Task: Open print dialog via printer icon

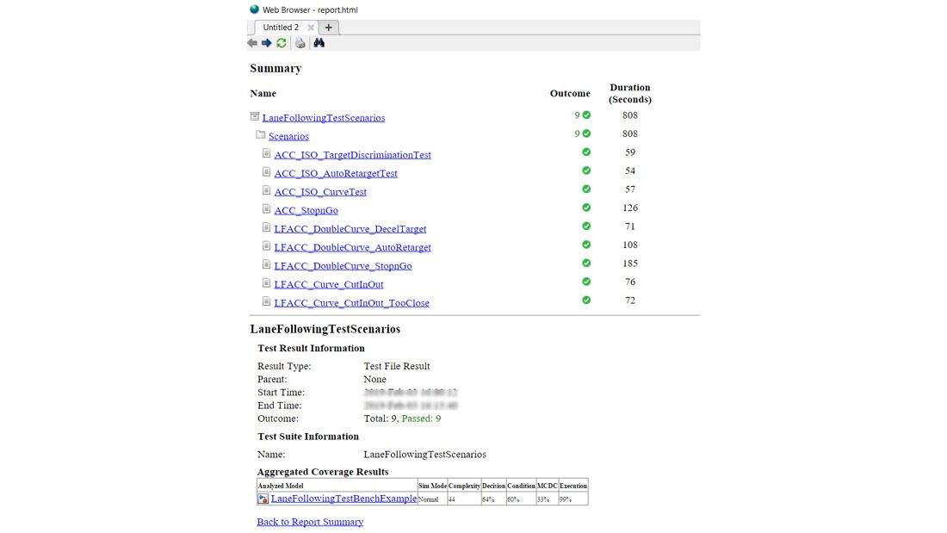Action: click(300, 41)
